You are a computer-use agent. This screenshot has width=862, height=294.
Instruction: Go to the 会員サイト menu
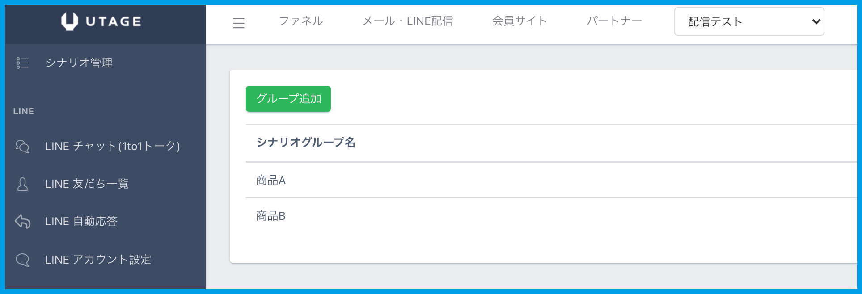520,21
